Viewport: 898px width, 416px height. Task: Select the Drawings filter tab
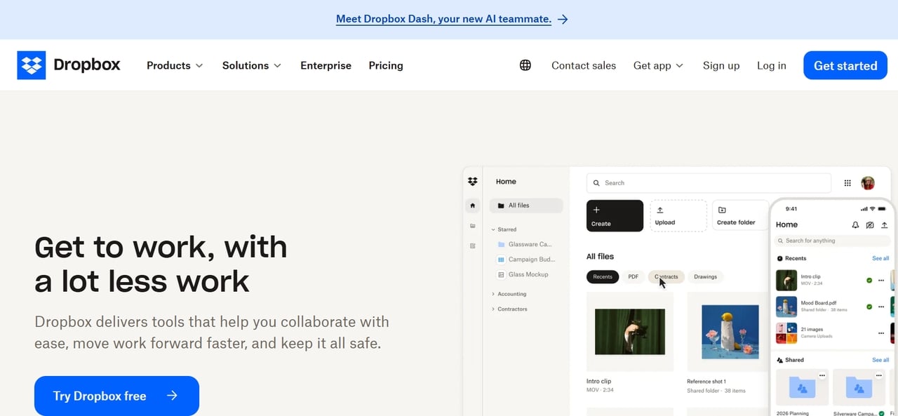706,277
